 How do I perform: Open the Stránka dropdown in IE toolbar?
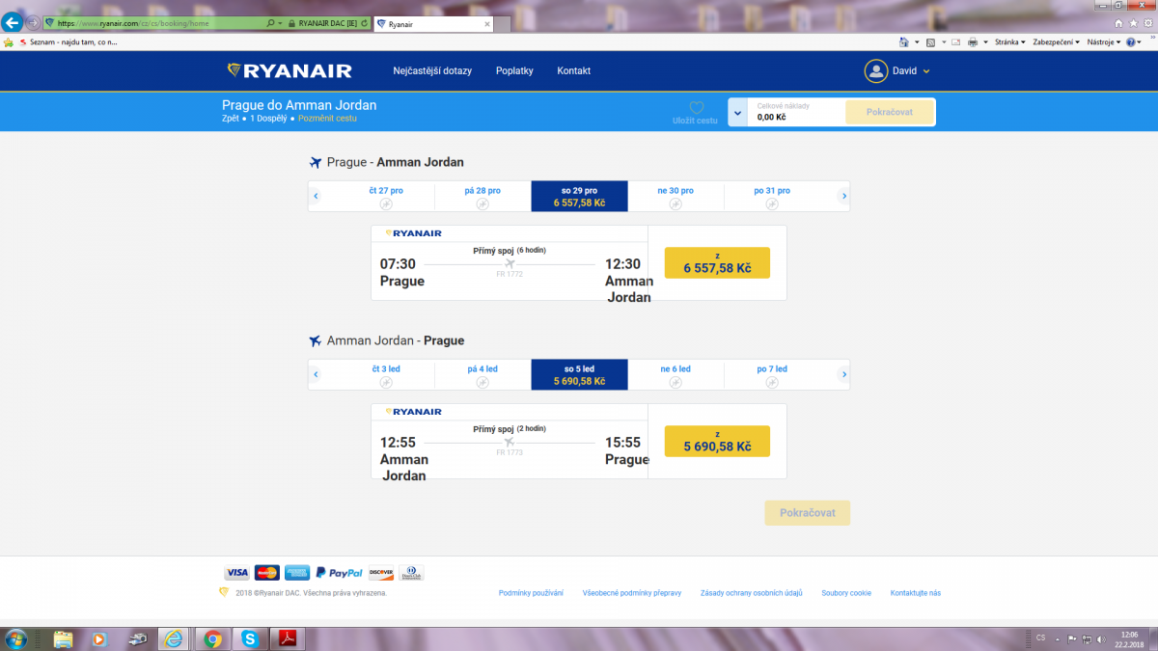click(1005, 42)
